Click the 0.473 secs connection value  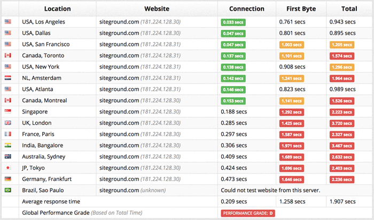(x=234, y=179)
